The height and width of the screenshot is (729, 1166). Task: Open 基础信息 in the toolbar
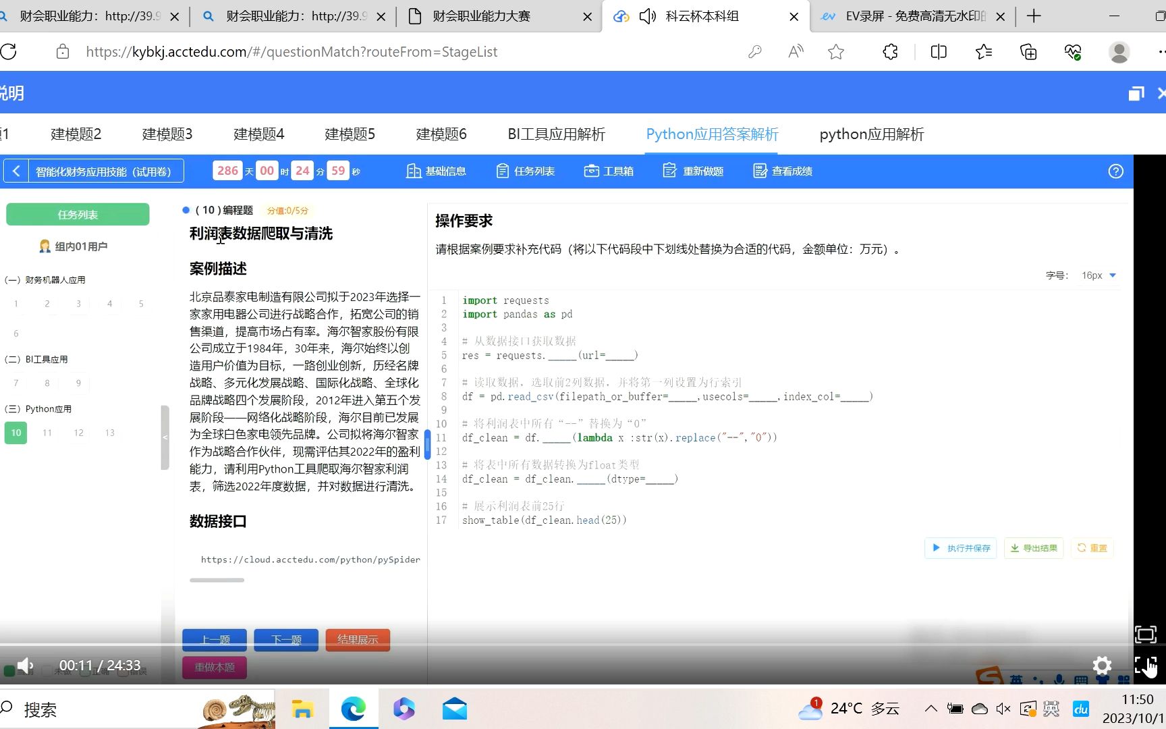click(x=437, y=171)
